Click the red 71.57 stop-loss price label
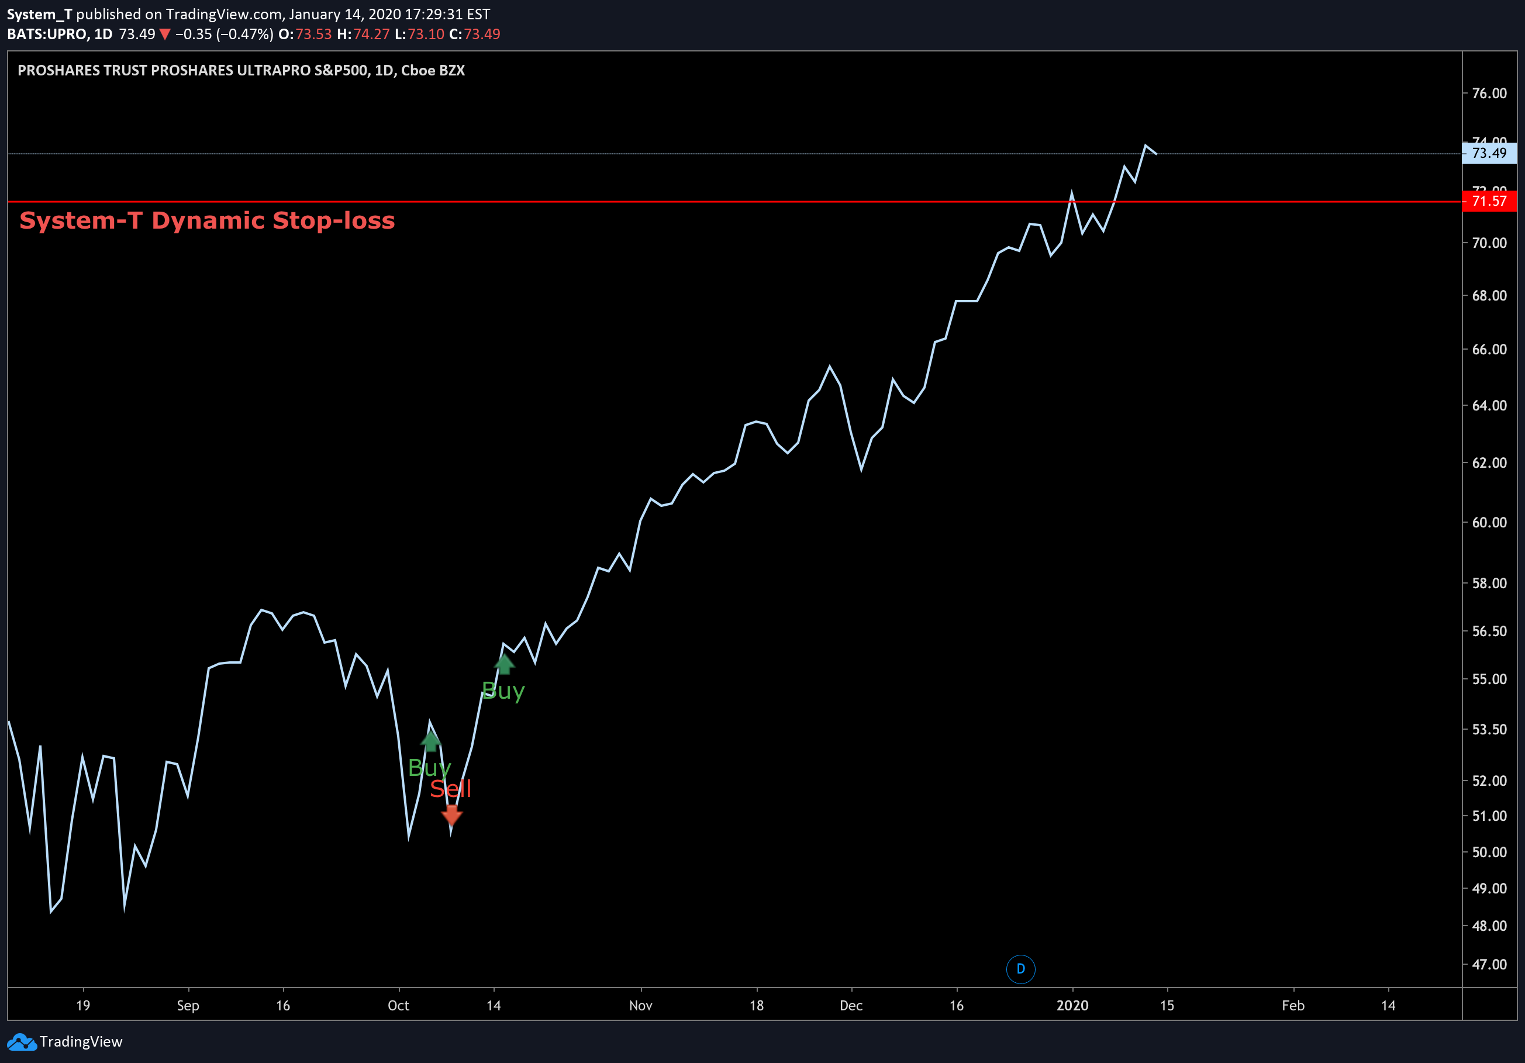Viewport: 1525px width, 1063px height. click(1489, 201)
